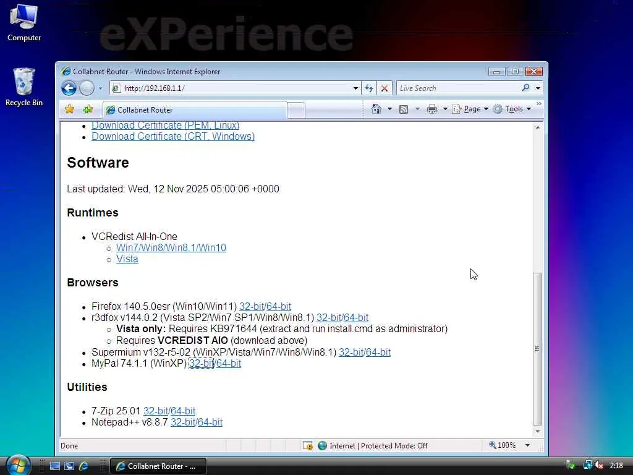The image size is (633, 475).
Task: Open the Computer desktop icon
Action: [x=24, y=22]
